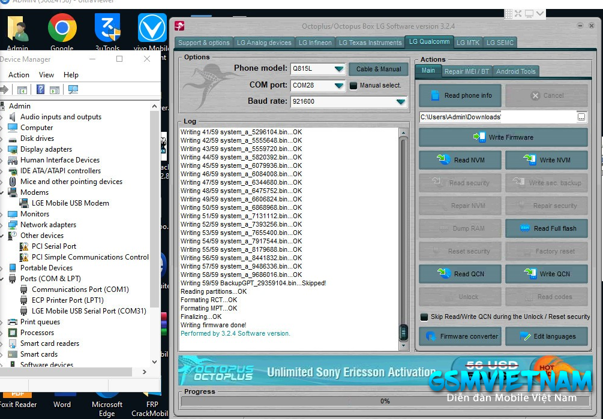603x419 pixels.
Task: Open the Admin user folder icon
Action: point(17,28)
